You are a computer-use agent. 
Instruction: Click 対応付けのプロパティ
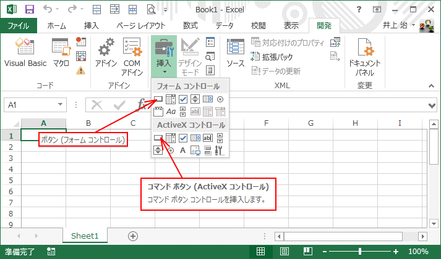tap(288, 43)
